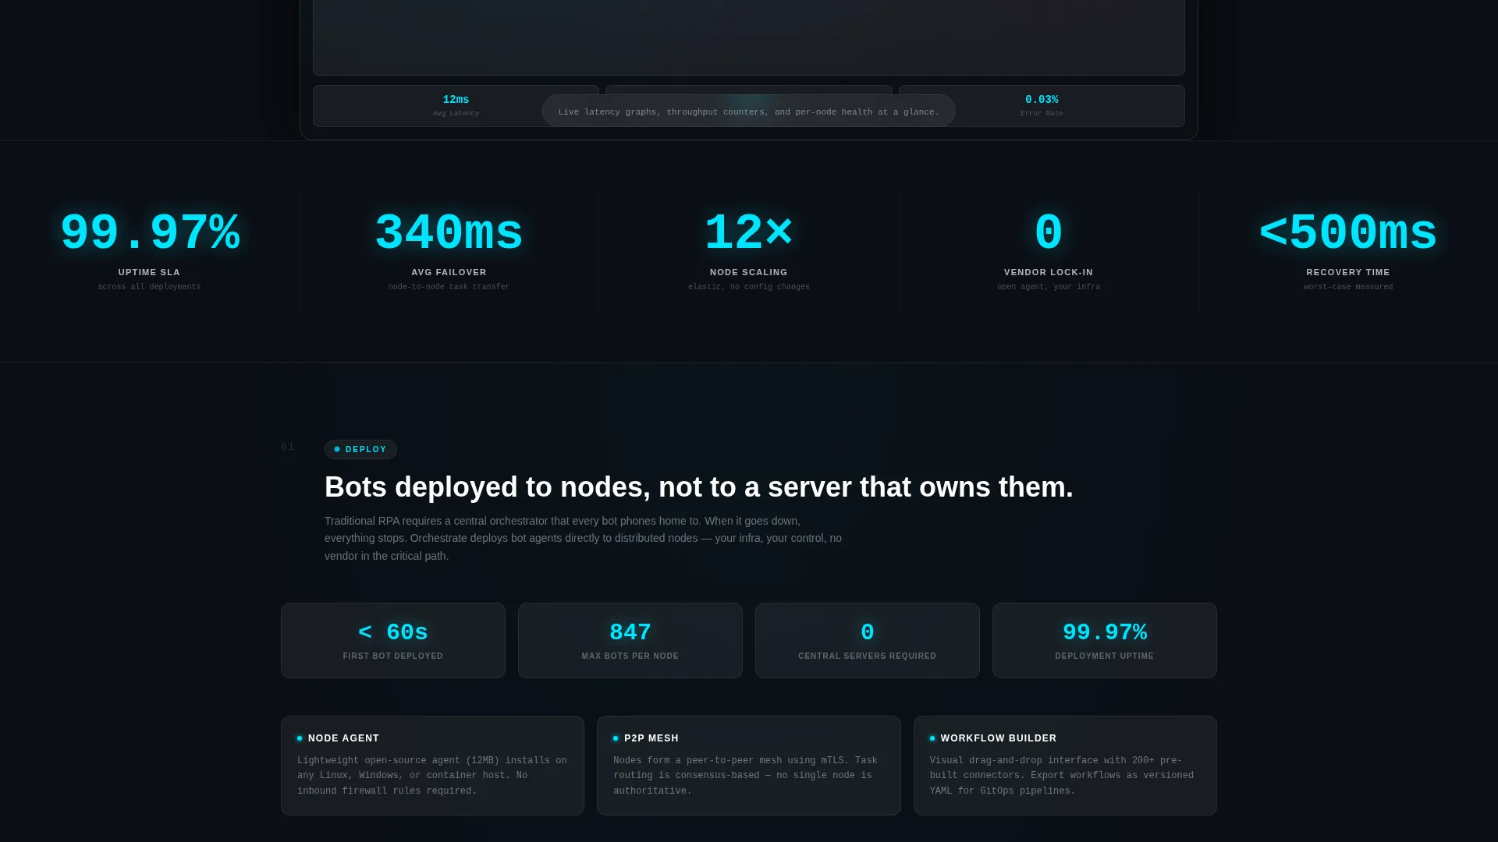The width and height of the screenshot is (1498, 842).
Task: Click the 340ms failover figure
Action: click(x=449, y=233)
